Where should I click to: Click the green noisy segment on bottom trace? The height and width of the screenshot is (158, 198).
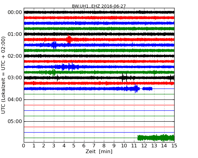click(155, 138)
